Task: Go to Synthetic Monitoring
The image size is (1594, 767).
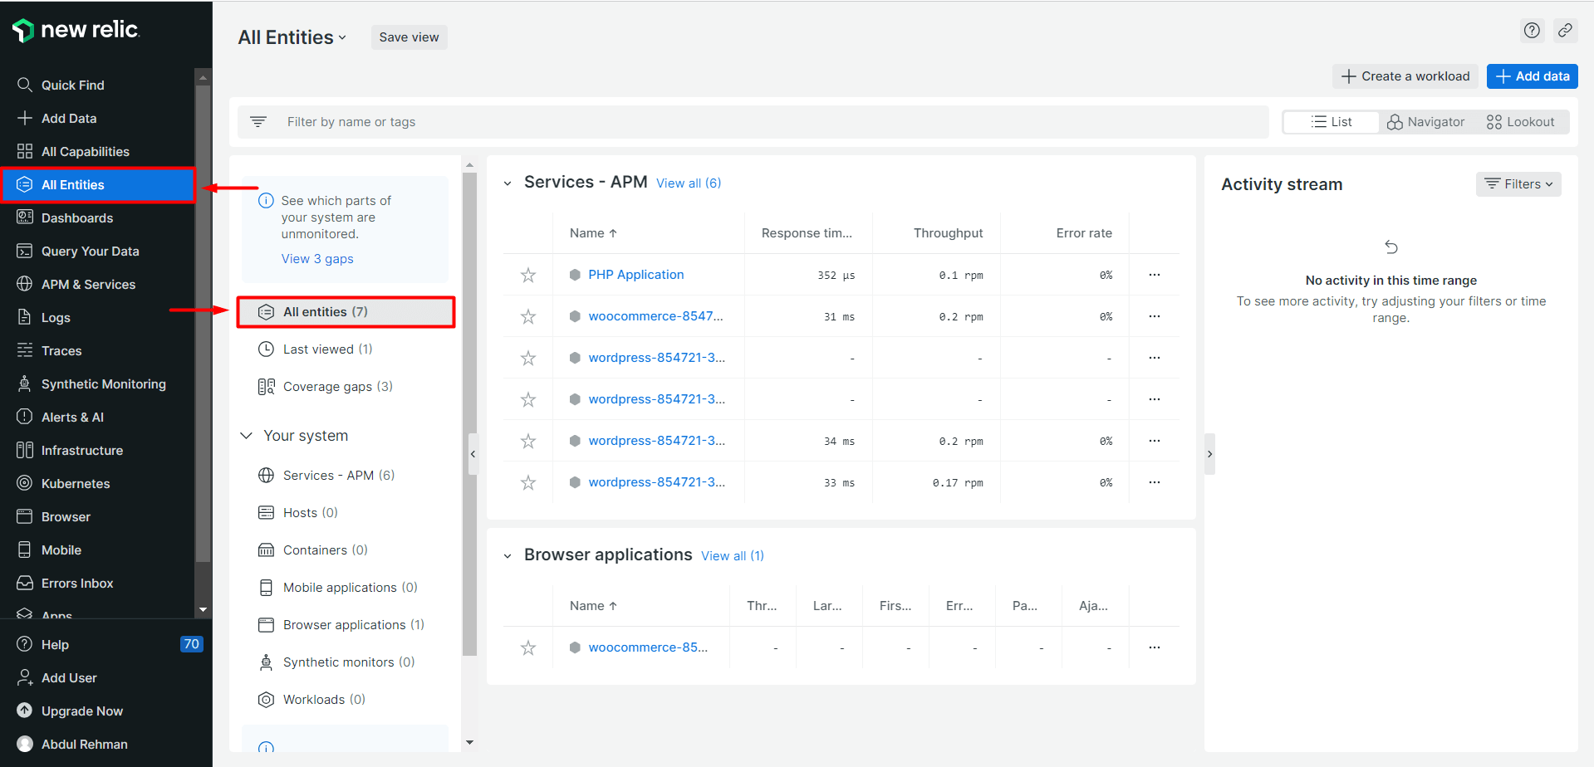Action: tap(98, 383)
